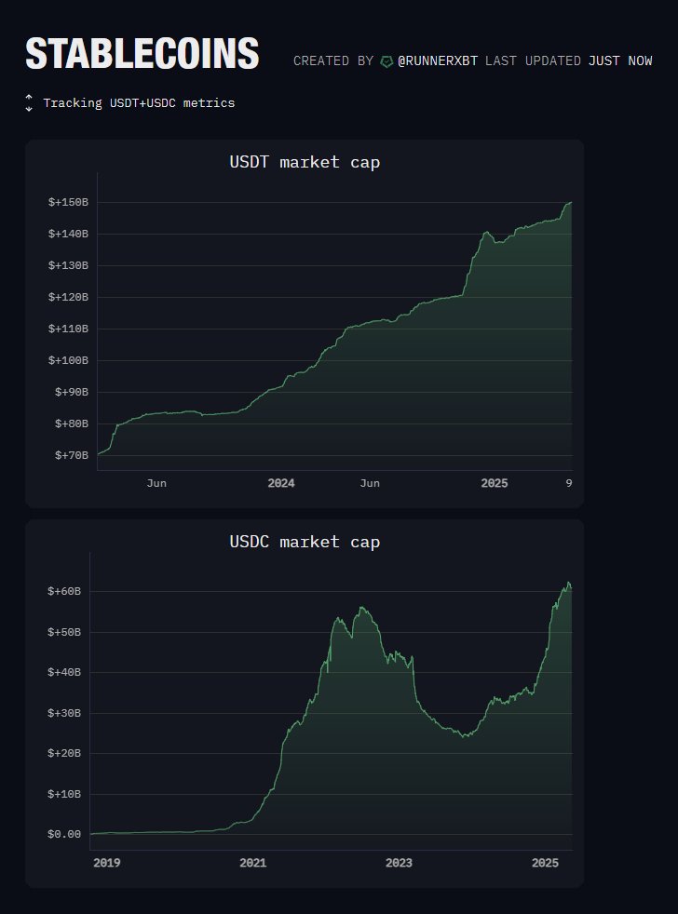The height and width of the screenshot is (914, 678).
Task: Expand the up-down chevron beside Tracking metrics
Action: [x=30, y=103]
